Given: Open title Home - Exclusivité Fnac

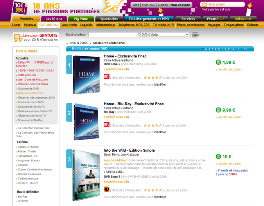Looking at the screenshot, I should (x=125, y=56).
